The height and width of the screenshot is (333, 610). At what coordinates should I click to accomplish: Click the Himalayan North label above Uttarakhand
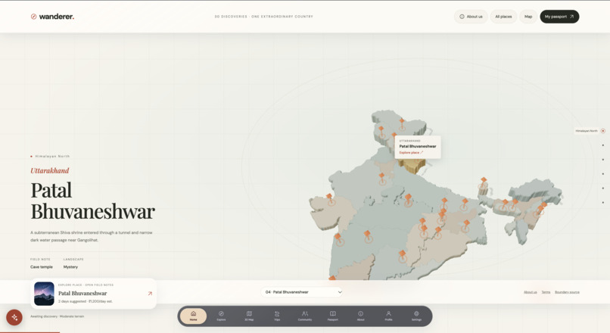pyautogui.click(x=52, y=157)
